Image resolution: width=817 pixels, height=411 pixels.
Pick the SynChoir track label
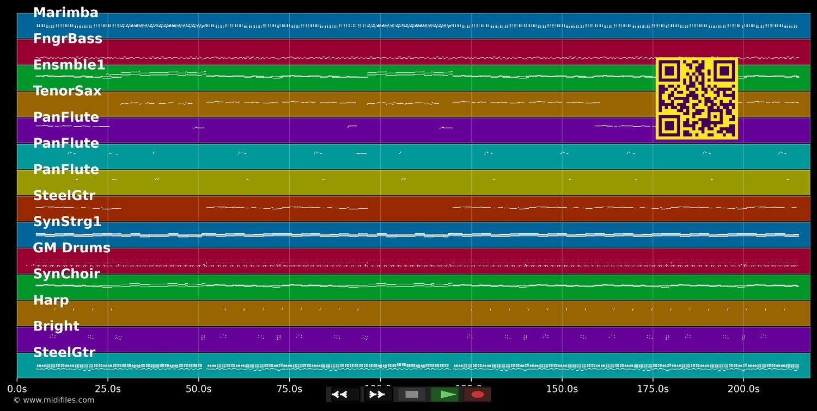(x=66, y=274)
